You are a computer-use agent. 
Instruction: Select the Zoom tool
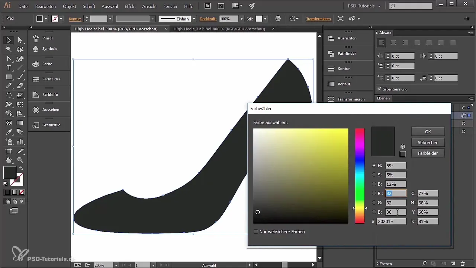[x=20, y=160]
